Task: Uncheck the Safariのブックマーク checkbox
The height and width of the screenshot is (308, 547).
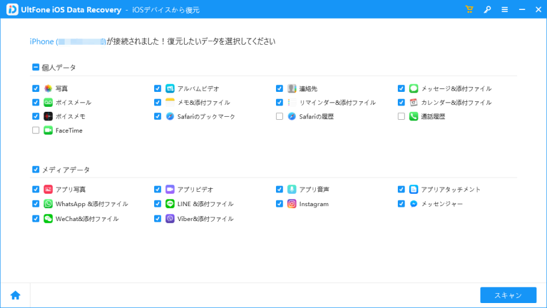Action: [158, 116]
